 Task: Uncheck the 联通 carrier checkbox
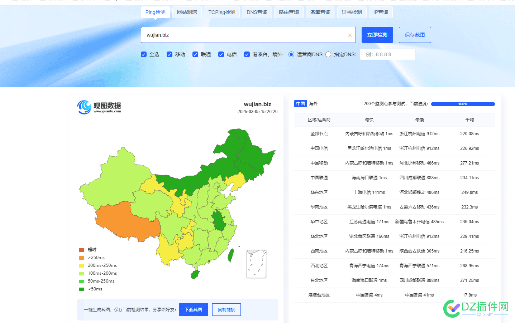(x=195, y=54)
